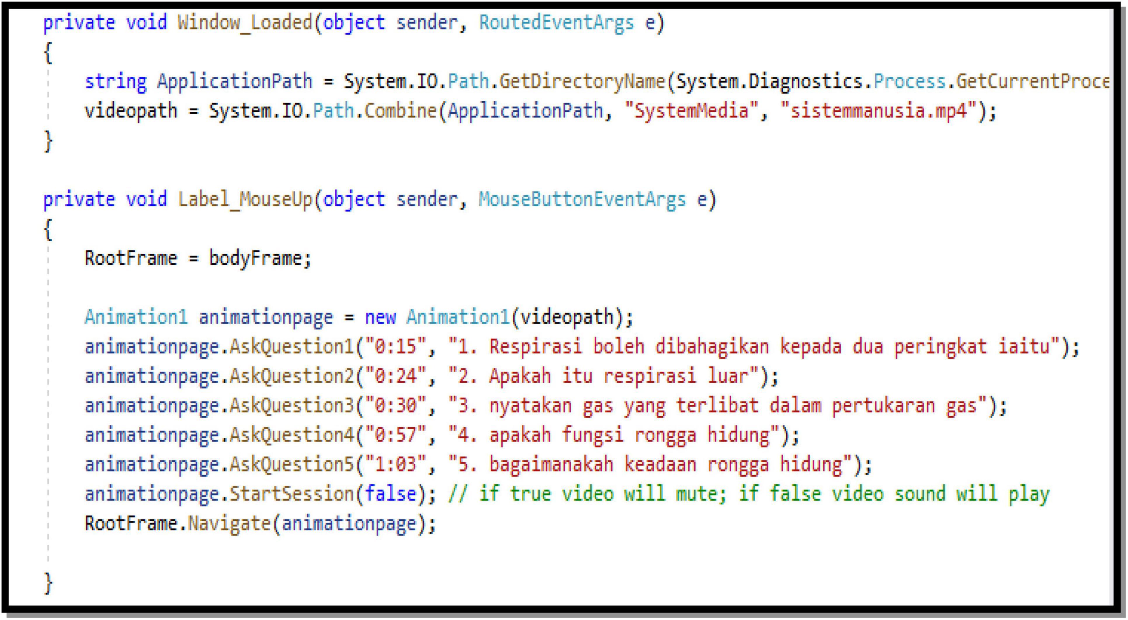Click the System.Diagnostics namespace text

tap(769, 82)
